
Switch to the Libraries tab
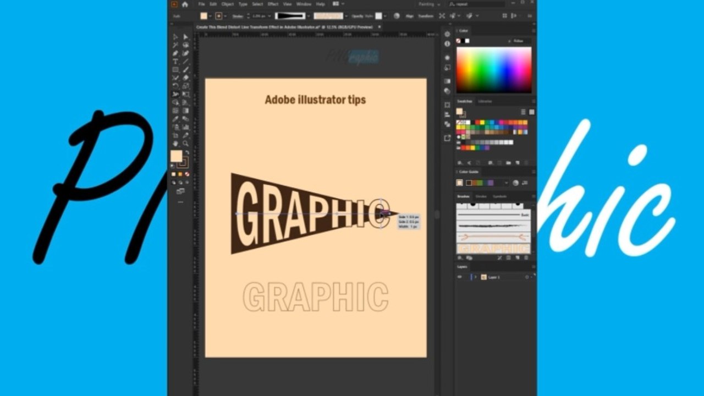coord(485,101)
